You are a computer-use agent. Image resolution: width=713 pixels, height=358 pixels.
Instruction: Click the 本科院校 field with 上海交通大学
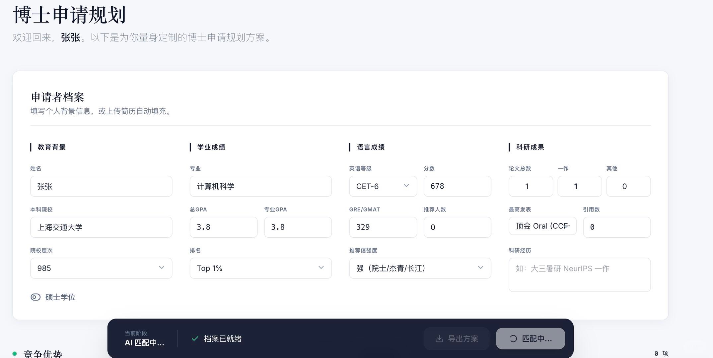click(x=101, y=227)
